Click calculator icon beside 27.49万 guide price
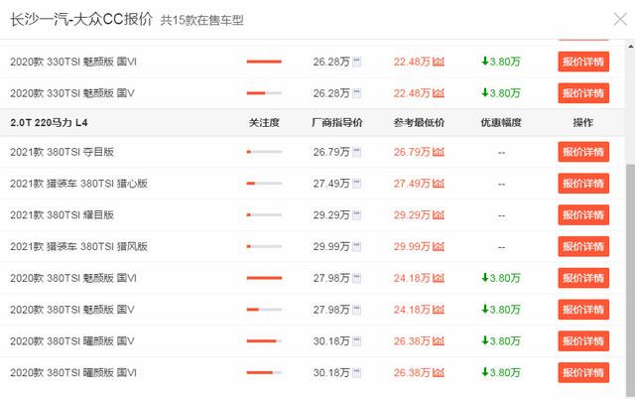The height and width of the screenshot is (399, 635). [356, 184]
